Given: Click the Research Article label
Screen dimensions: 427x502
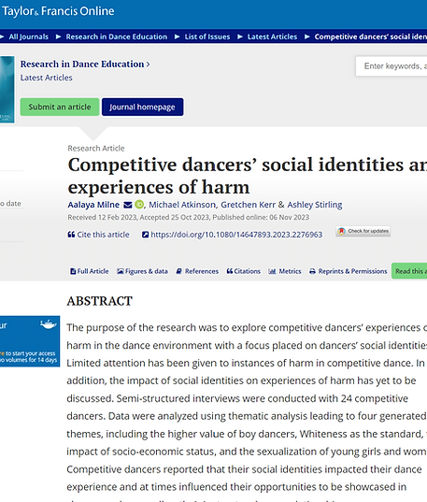Looking at the screenshot, I should (96, 149).
